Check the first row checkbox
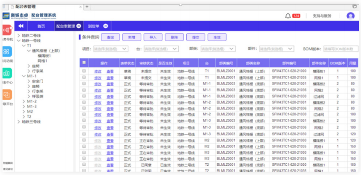 84,71
